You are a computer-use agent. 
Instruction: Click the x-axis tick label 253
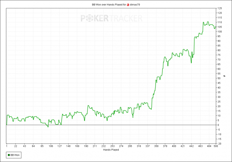pyautogui.click(x=112, y=146)
